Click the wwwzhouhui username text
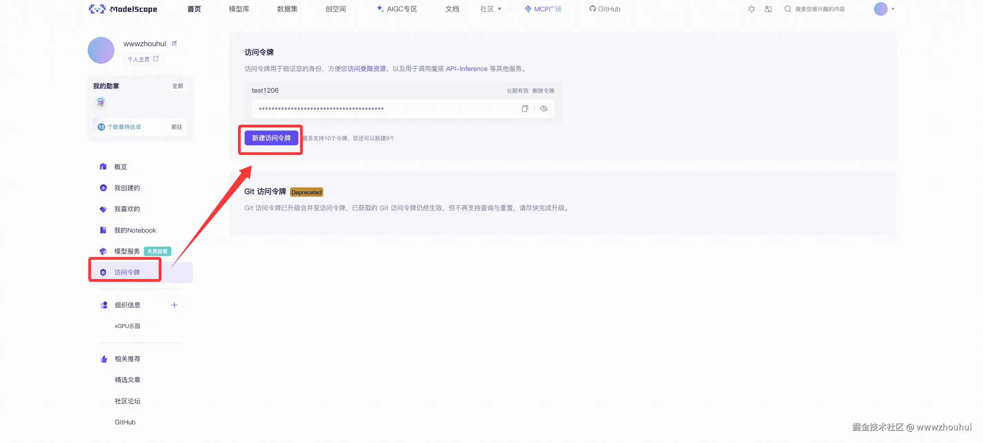983x443 pixels. coord(145,43)
